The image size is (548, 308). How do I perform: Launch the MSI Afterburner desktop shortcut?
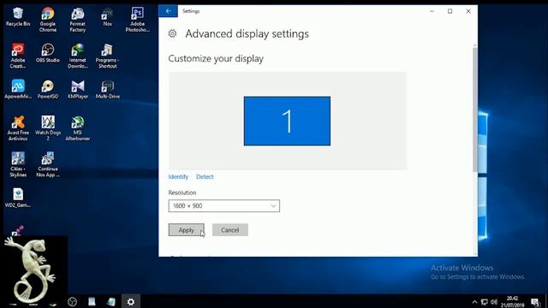pyautogui.click(x=78, y=128)
